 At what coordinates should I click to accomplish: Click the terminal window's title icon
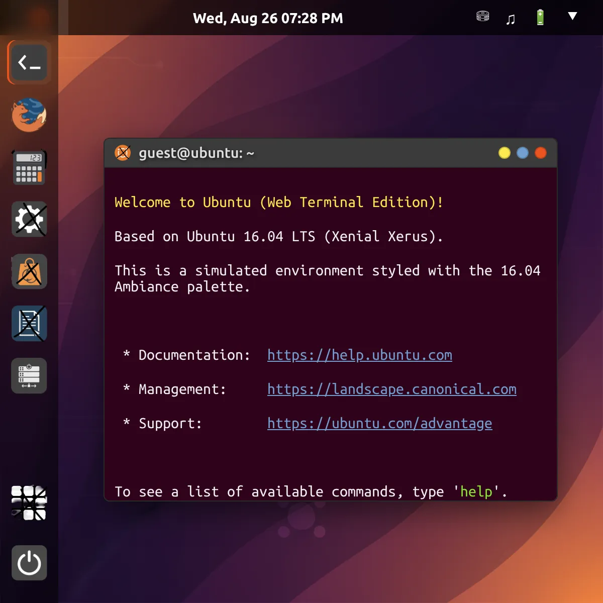123,153
